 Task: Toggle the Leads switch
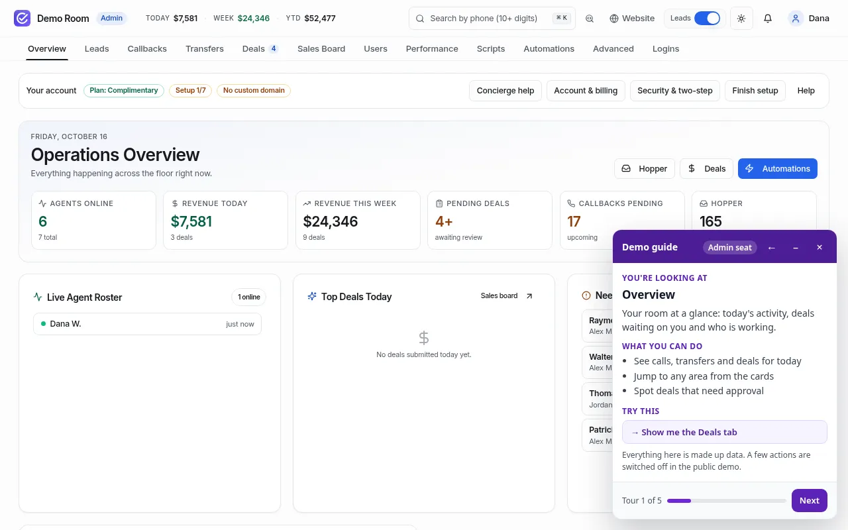707,19
